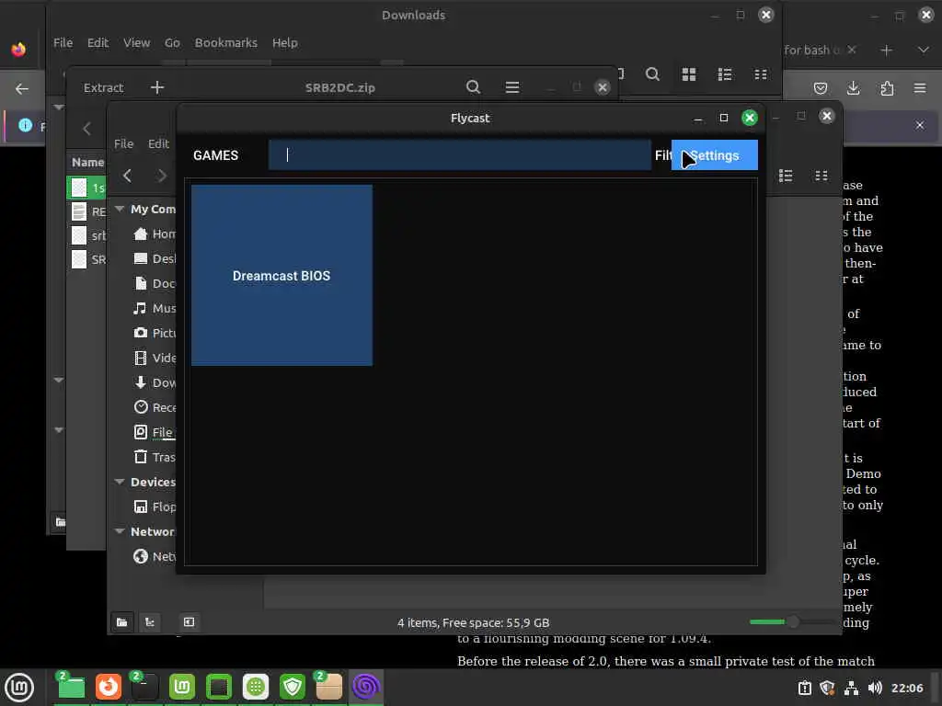Select Recent in file manager sidebar
Image resolution: width=942 pixels, height=706 pixels.
(x=155, y=407)
